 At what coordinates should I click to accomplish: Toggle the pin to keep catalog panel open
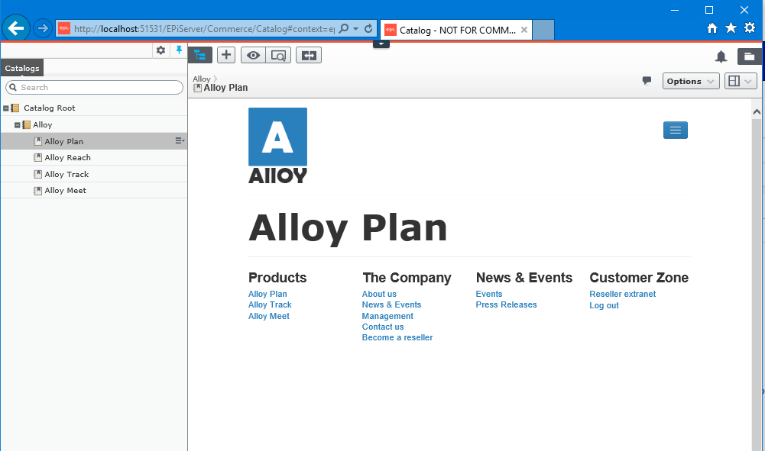[177, 50]
